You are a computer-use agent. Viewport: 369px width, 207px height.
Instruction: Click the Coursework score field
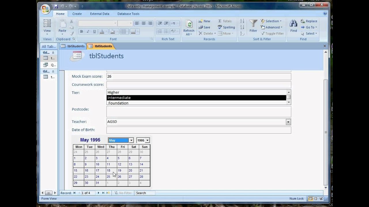click(199, 85)
